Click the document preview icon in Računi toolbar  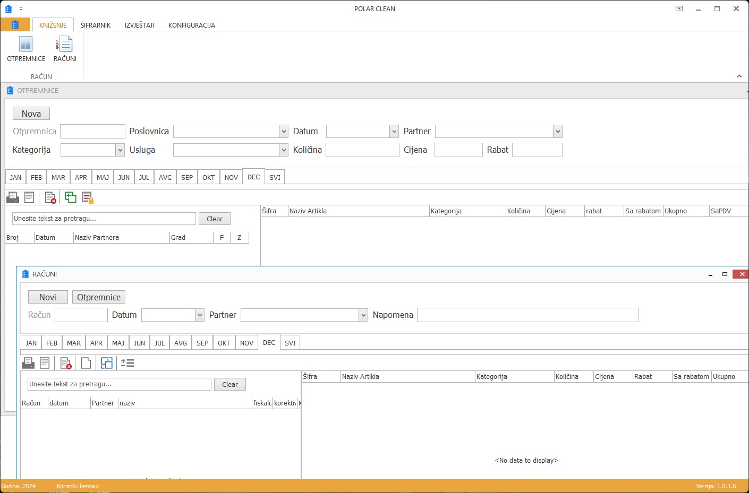[x=45, y=363]
